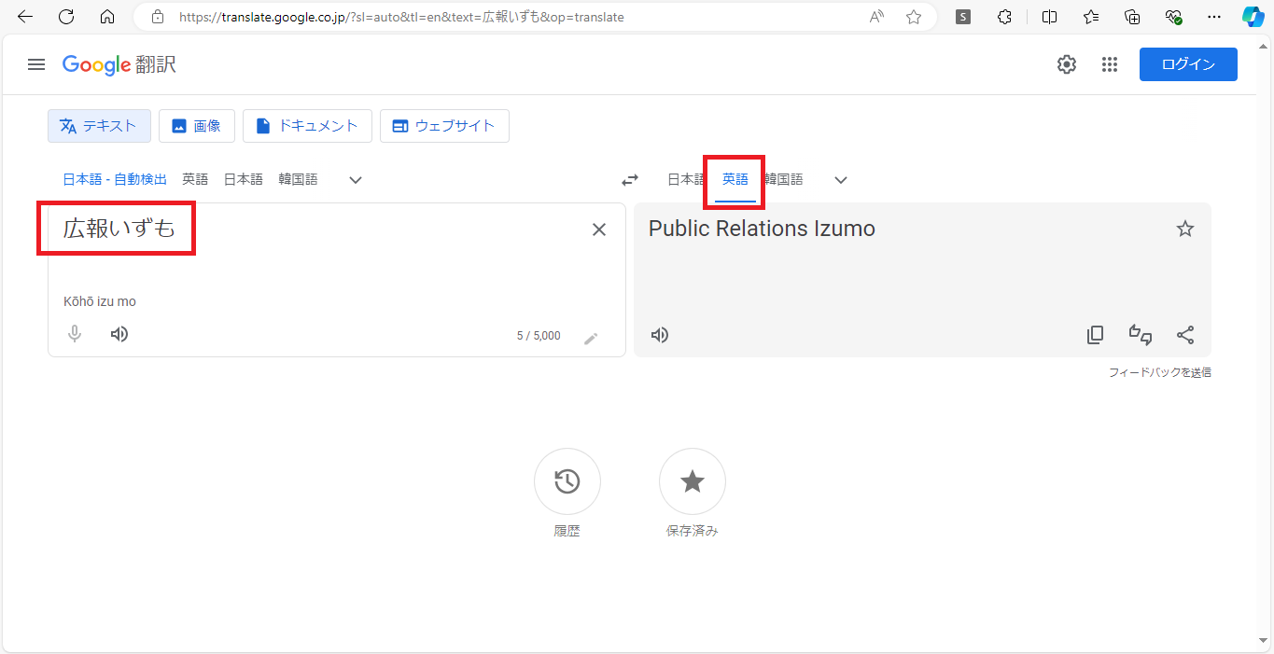
Task: Choose 英語 as the target language
Action: pos(735,179)
